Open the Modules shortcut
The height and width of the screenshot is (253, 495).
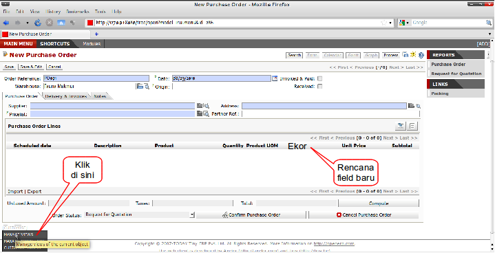click(92, 44)
